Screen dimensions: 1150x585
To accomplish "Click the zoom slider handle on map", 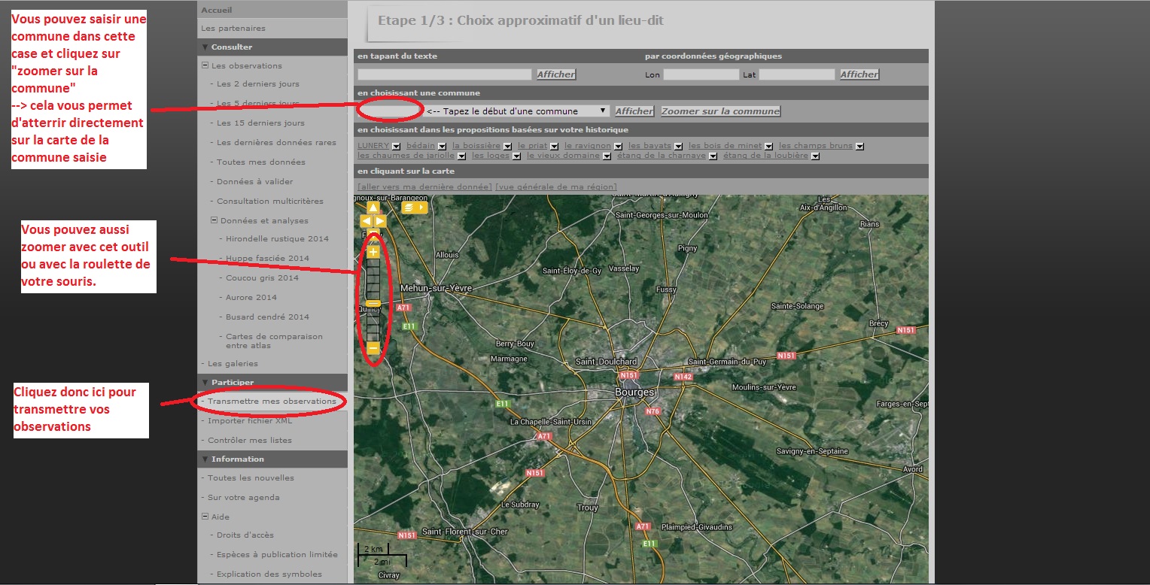I will tap(373, 303).
